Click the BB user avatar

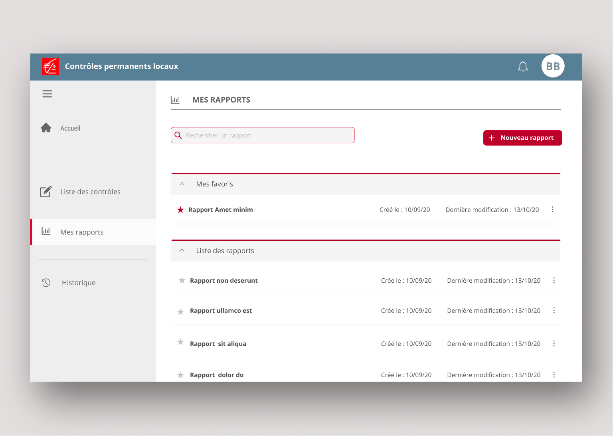553,66
